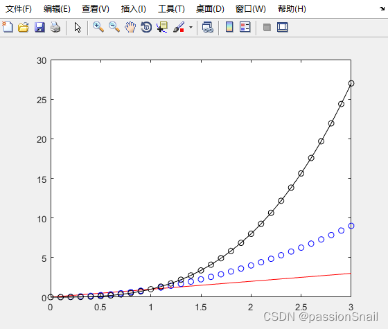Select the Edit Plot arrow tool

[78, 27]
